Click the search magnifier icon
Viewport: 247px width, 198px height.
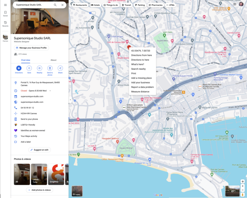tap(55, 5)
